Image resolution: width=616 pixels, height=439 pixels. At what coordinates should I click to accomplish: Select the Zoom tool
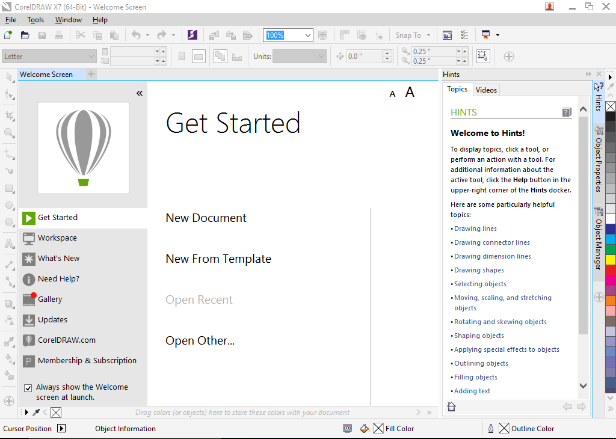point(10,133)
